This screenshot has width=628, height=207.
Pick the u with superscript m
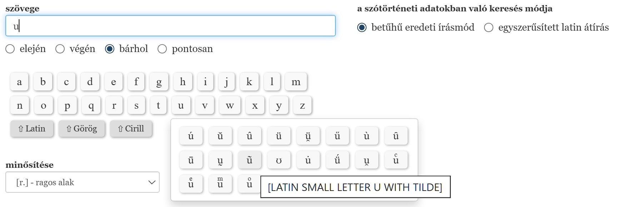click(220, 183)
